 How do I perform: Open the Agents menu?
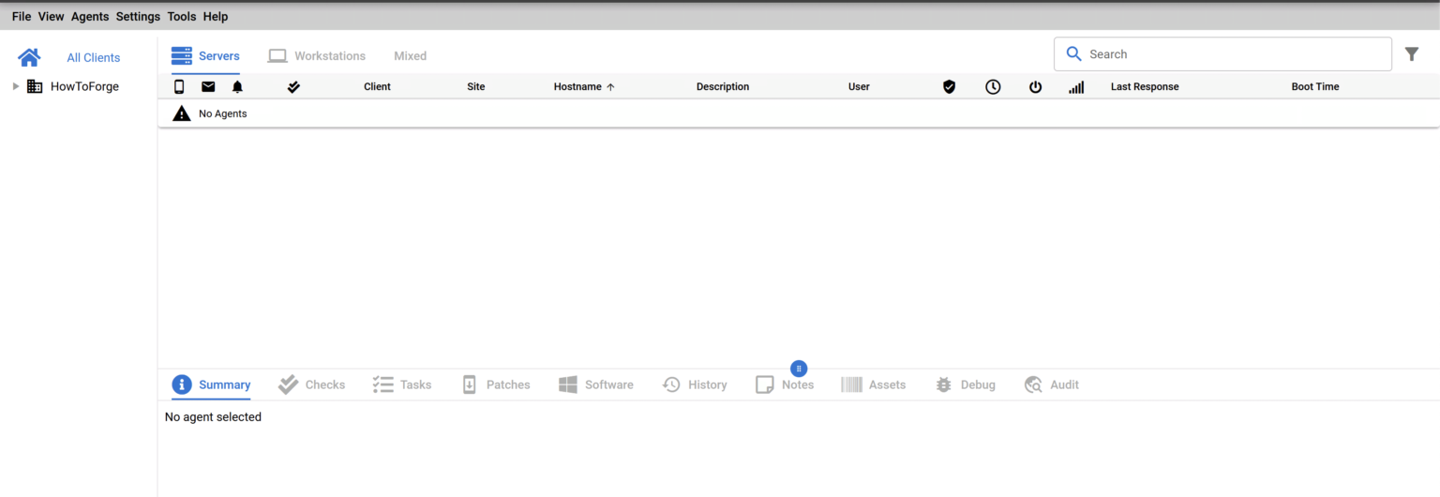pyautogui.click(x=90, y=16)
